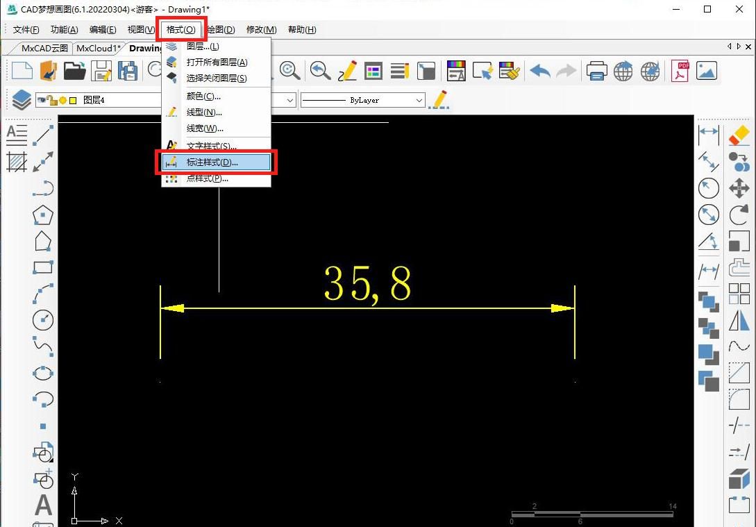
Task: Choose 颜色(C)... menu entry
Action: tap(216, 97)
